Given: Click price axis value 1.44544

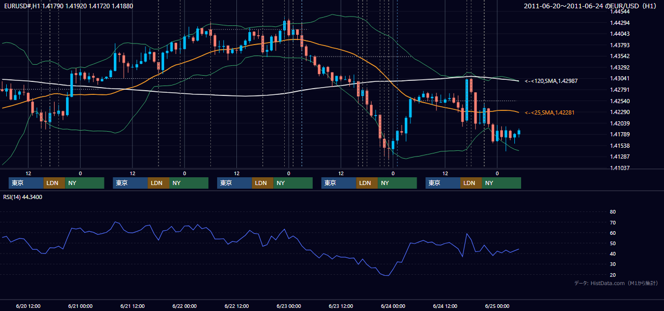Looking at the screenshot, I should [x=619, y=11].
